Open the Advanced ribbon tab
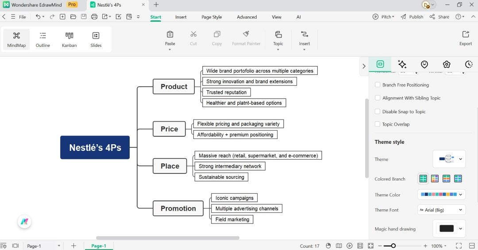Viewport: 478px width, 250px height. coord(247,17)
